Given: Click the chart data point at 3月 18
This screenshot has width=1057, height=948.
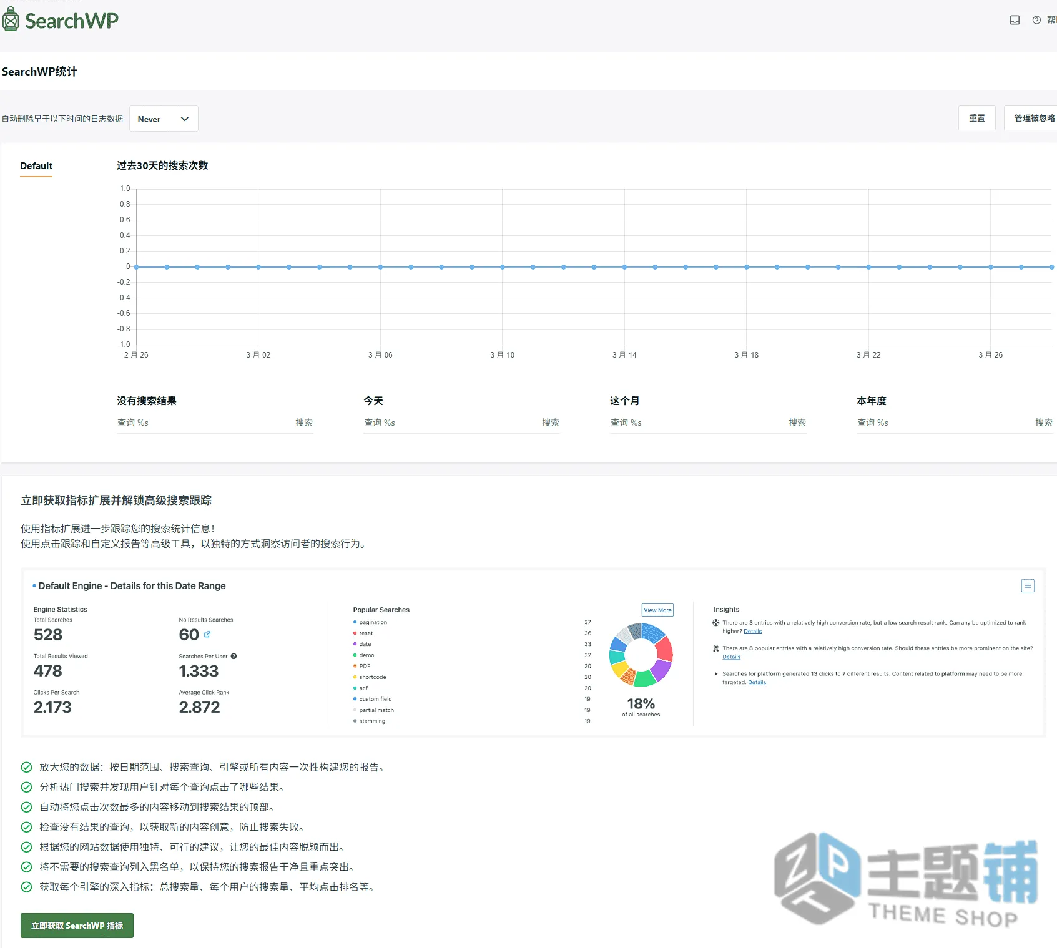Looking at the screenshot, I should [x=747, y=267].
